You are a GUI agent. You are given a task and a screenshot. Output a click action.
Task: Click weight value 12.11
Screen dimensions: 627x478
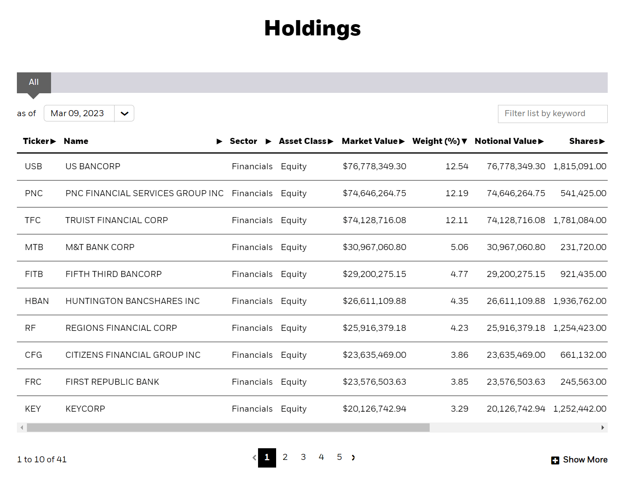[x=457, y=220]
